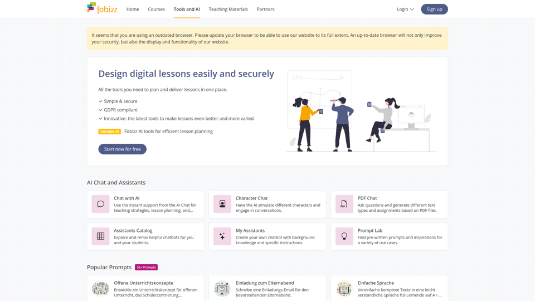535x301 pixels.
Task: Open the Chat with AI speech bubble icon
Action: (x=100, y=204)
